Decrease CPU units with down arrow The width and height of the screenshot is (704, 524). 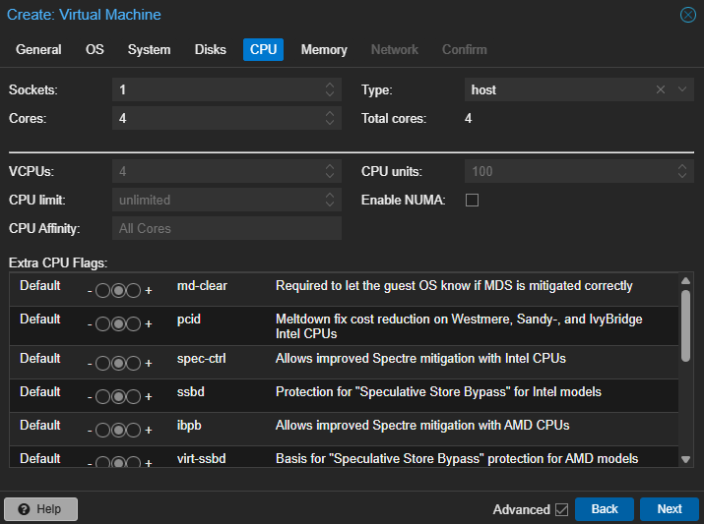[x=682, y=176]
